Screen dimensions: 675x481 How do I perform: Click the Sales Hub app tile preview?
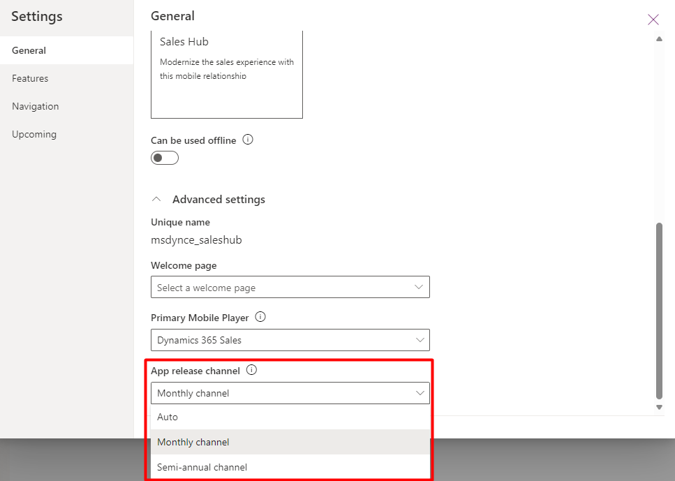pyautogui.click(x=227, y=75)
